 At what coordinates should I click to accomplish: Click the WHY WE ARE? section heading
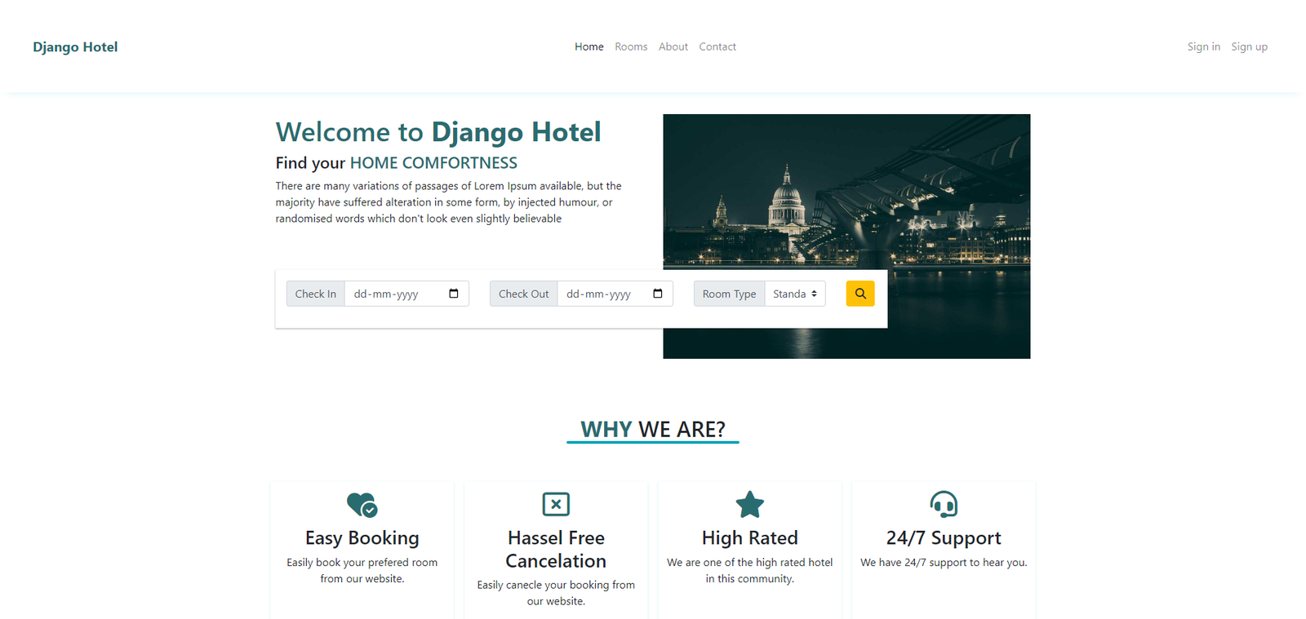653,430
